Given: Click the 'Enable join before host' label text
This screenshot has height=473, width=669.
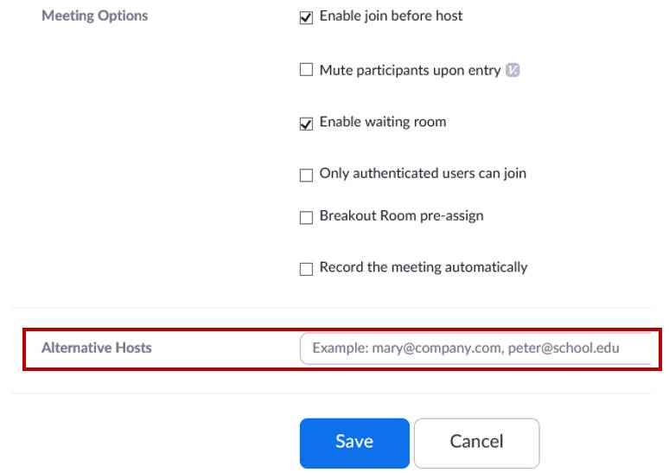Looking at the screenshot, I should coord(391,16).
